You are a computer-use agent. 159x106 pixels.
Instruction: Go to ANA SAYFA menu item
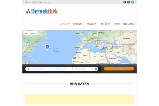click(x=65, y=24)
